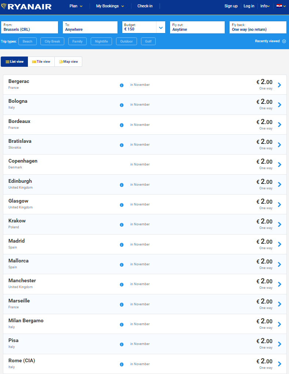Open the Plan menu dropdown
Screen dimensions: 289x374
coord(76,6)
